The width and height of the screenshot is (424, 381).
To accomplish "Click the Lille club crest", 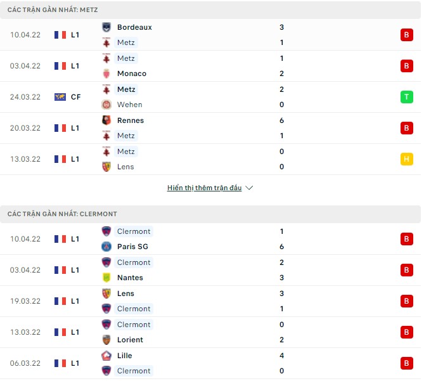I will click(106, 356).
